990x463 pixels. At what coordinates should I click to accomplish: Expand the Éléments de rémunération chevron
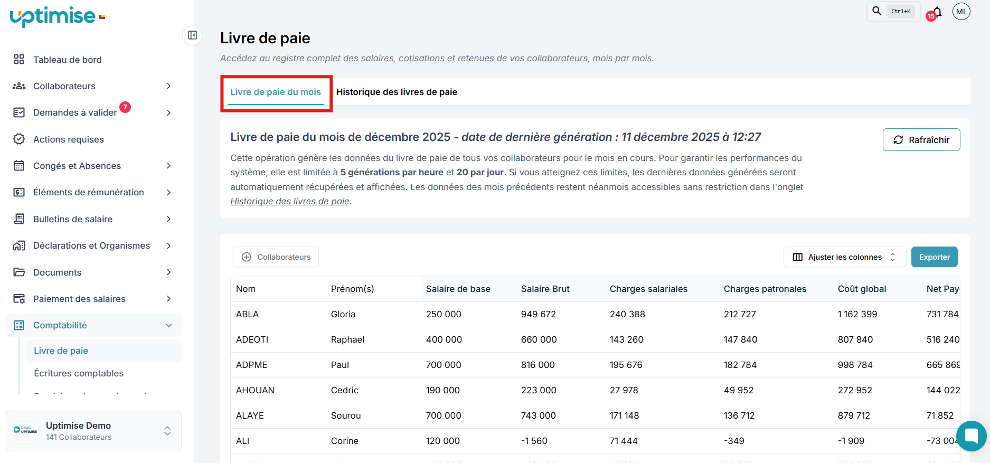click(169, 192)
